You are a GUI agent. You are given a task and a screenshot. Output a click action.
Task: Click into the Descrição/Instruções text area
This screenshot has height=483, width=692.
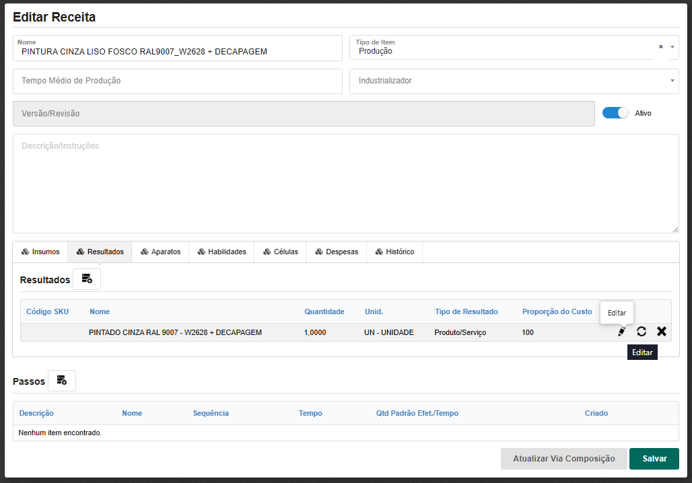click(x=345, y=183)
